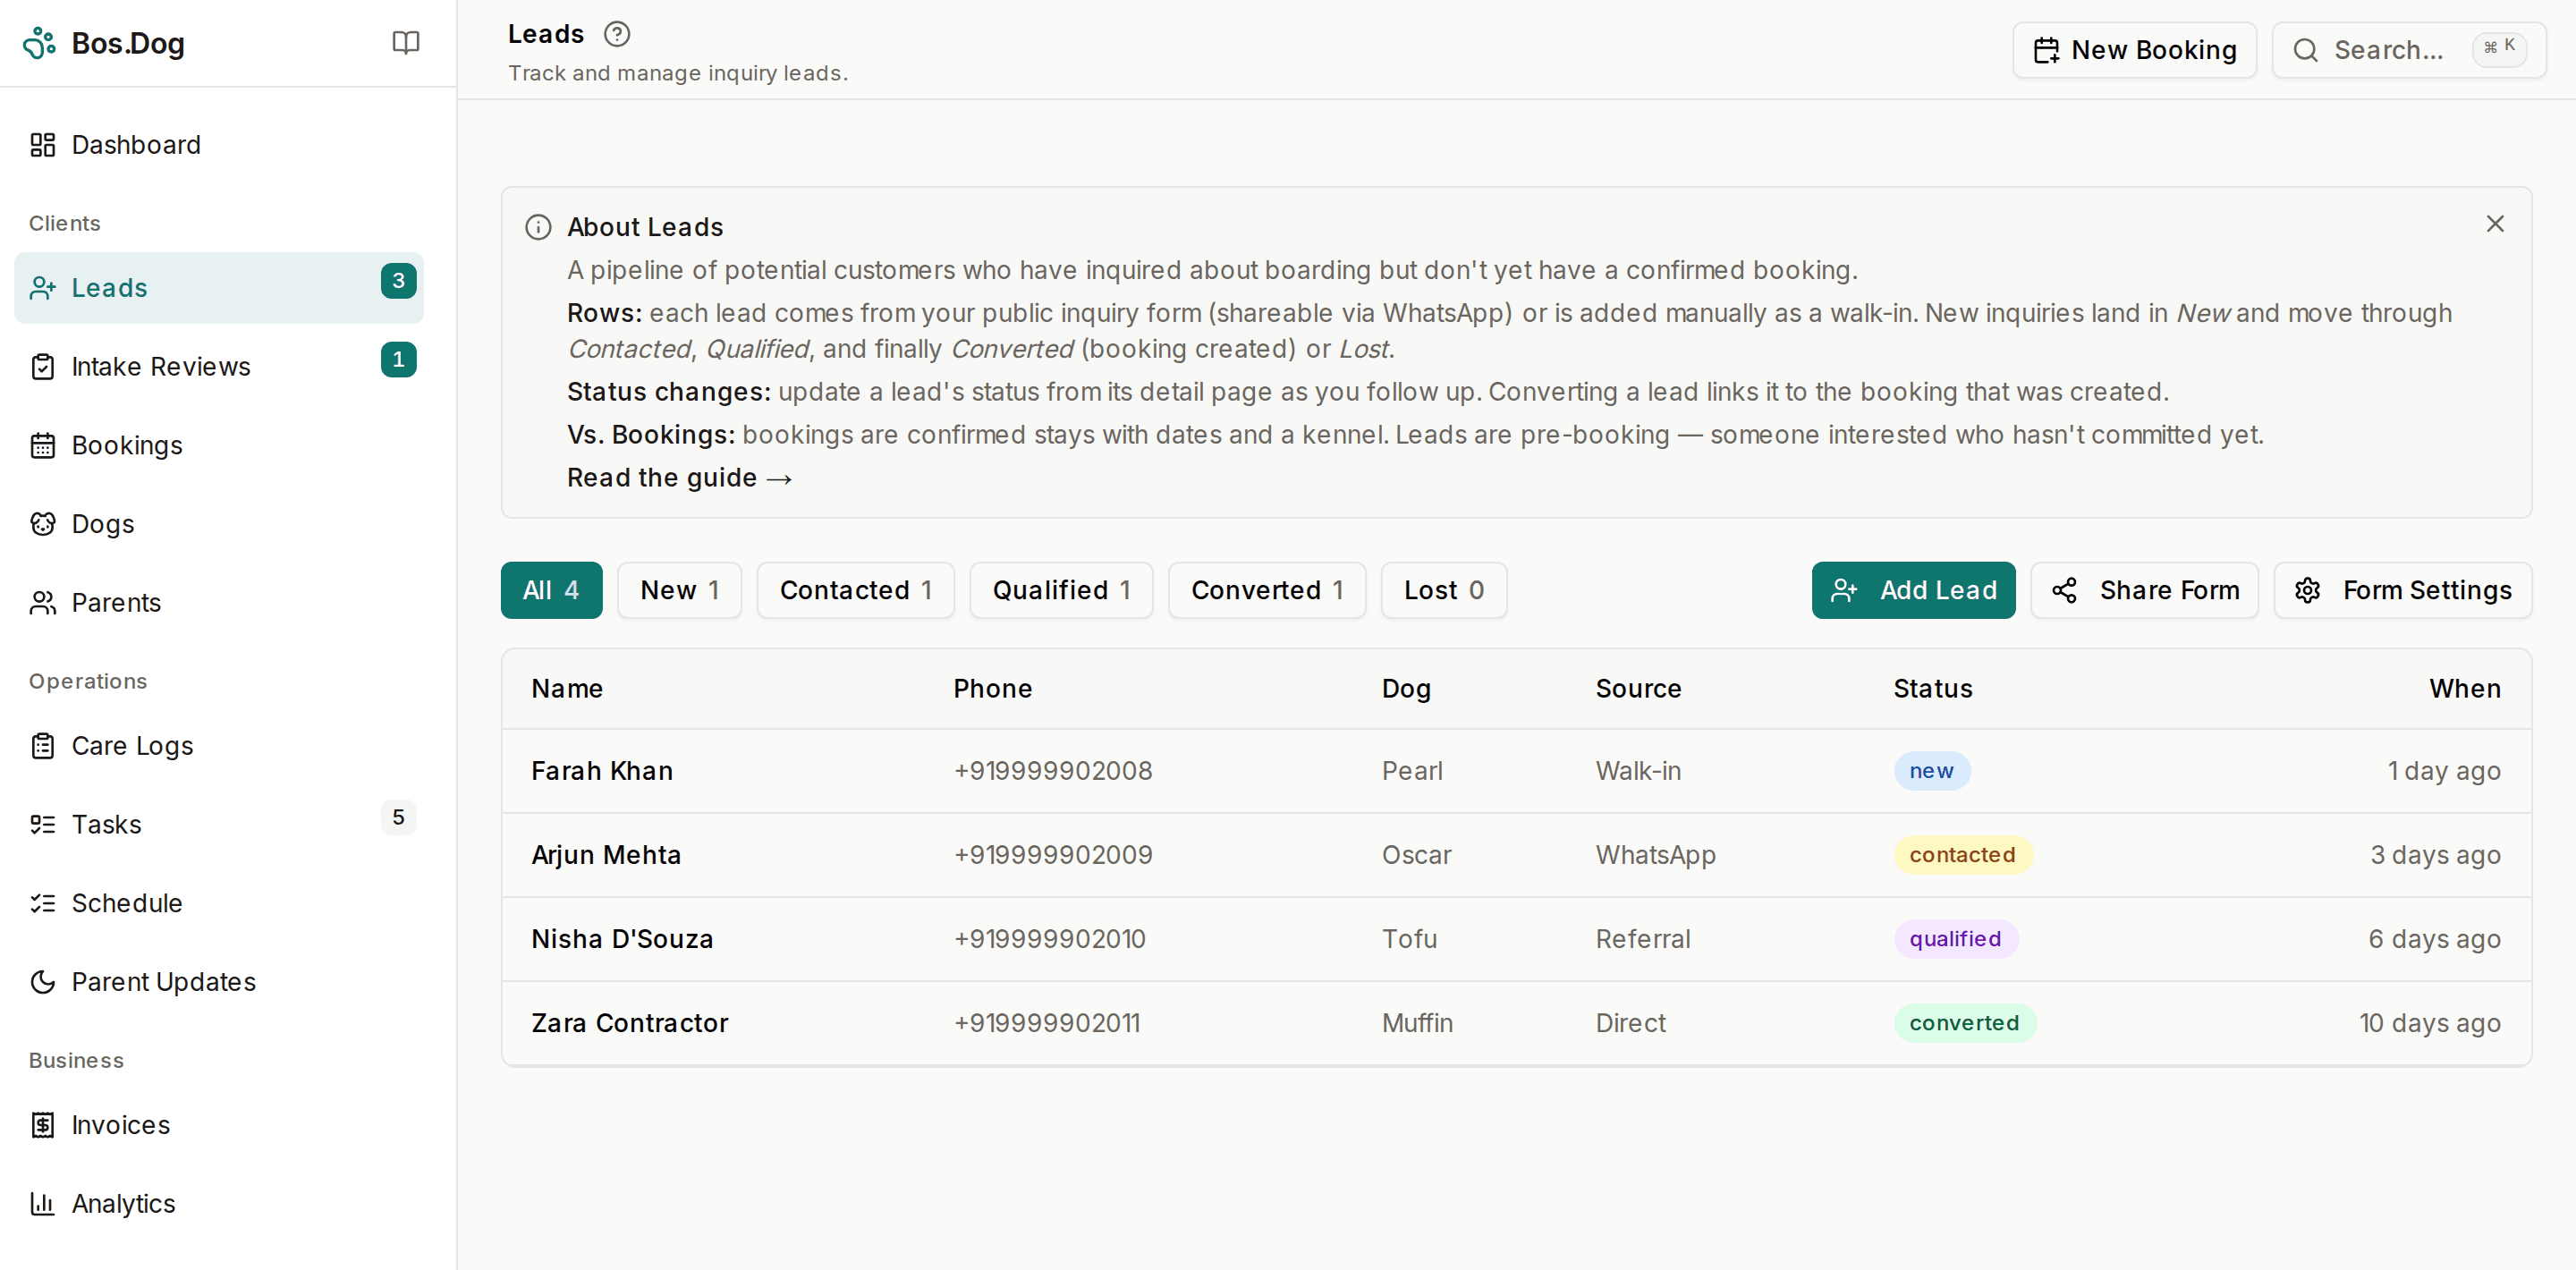Image resolution: width=2576 pixels, height=1270 pixels.
Task: Go to Invoices page
Action: click(x=219, y=1125)
